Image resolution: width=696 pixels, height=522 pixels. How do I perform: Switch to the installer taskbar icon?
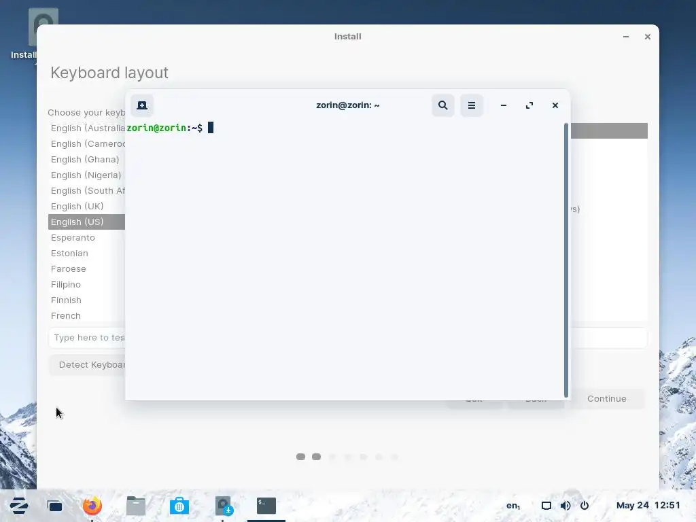(223, 506)
